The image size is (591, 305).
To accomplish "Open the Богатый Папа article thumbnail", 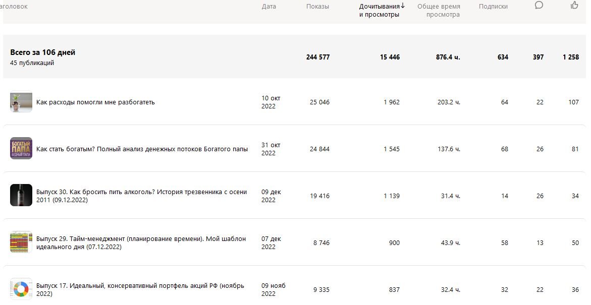I will tap(21, 149).
